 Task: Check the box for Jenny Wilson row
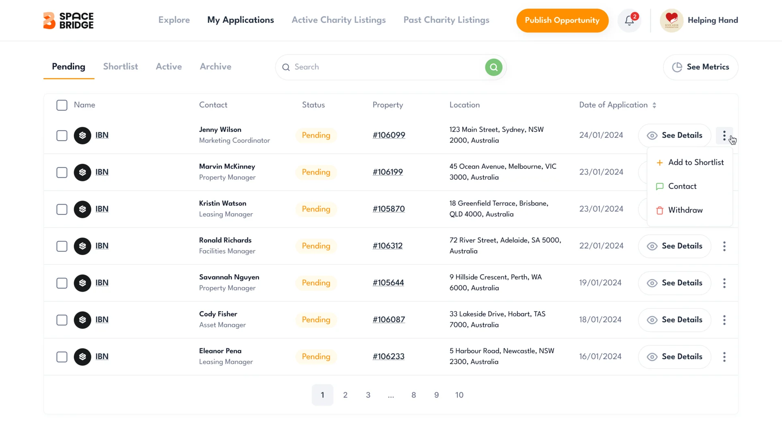click(62, 135)
